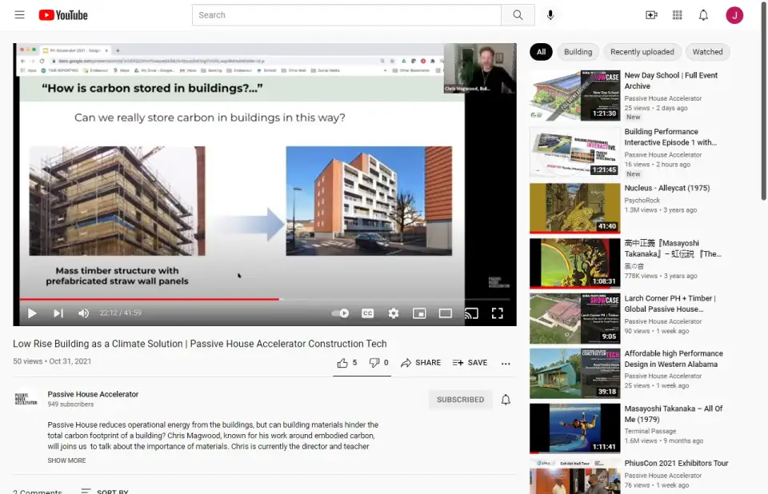
Task: Toggle the autoplay switch
Action: click(341, 313)
